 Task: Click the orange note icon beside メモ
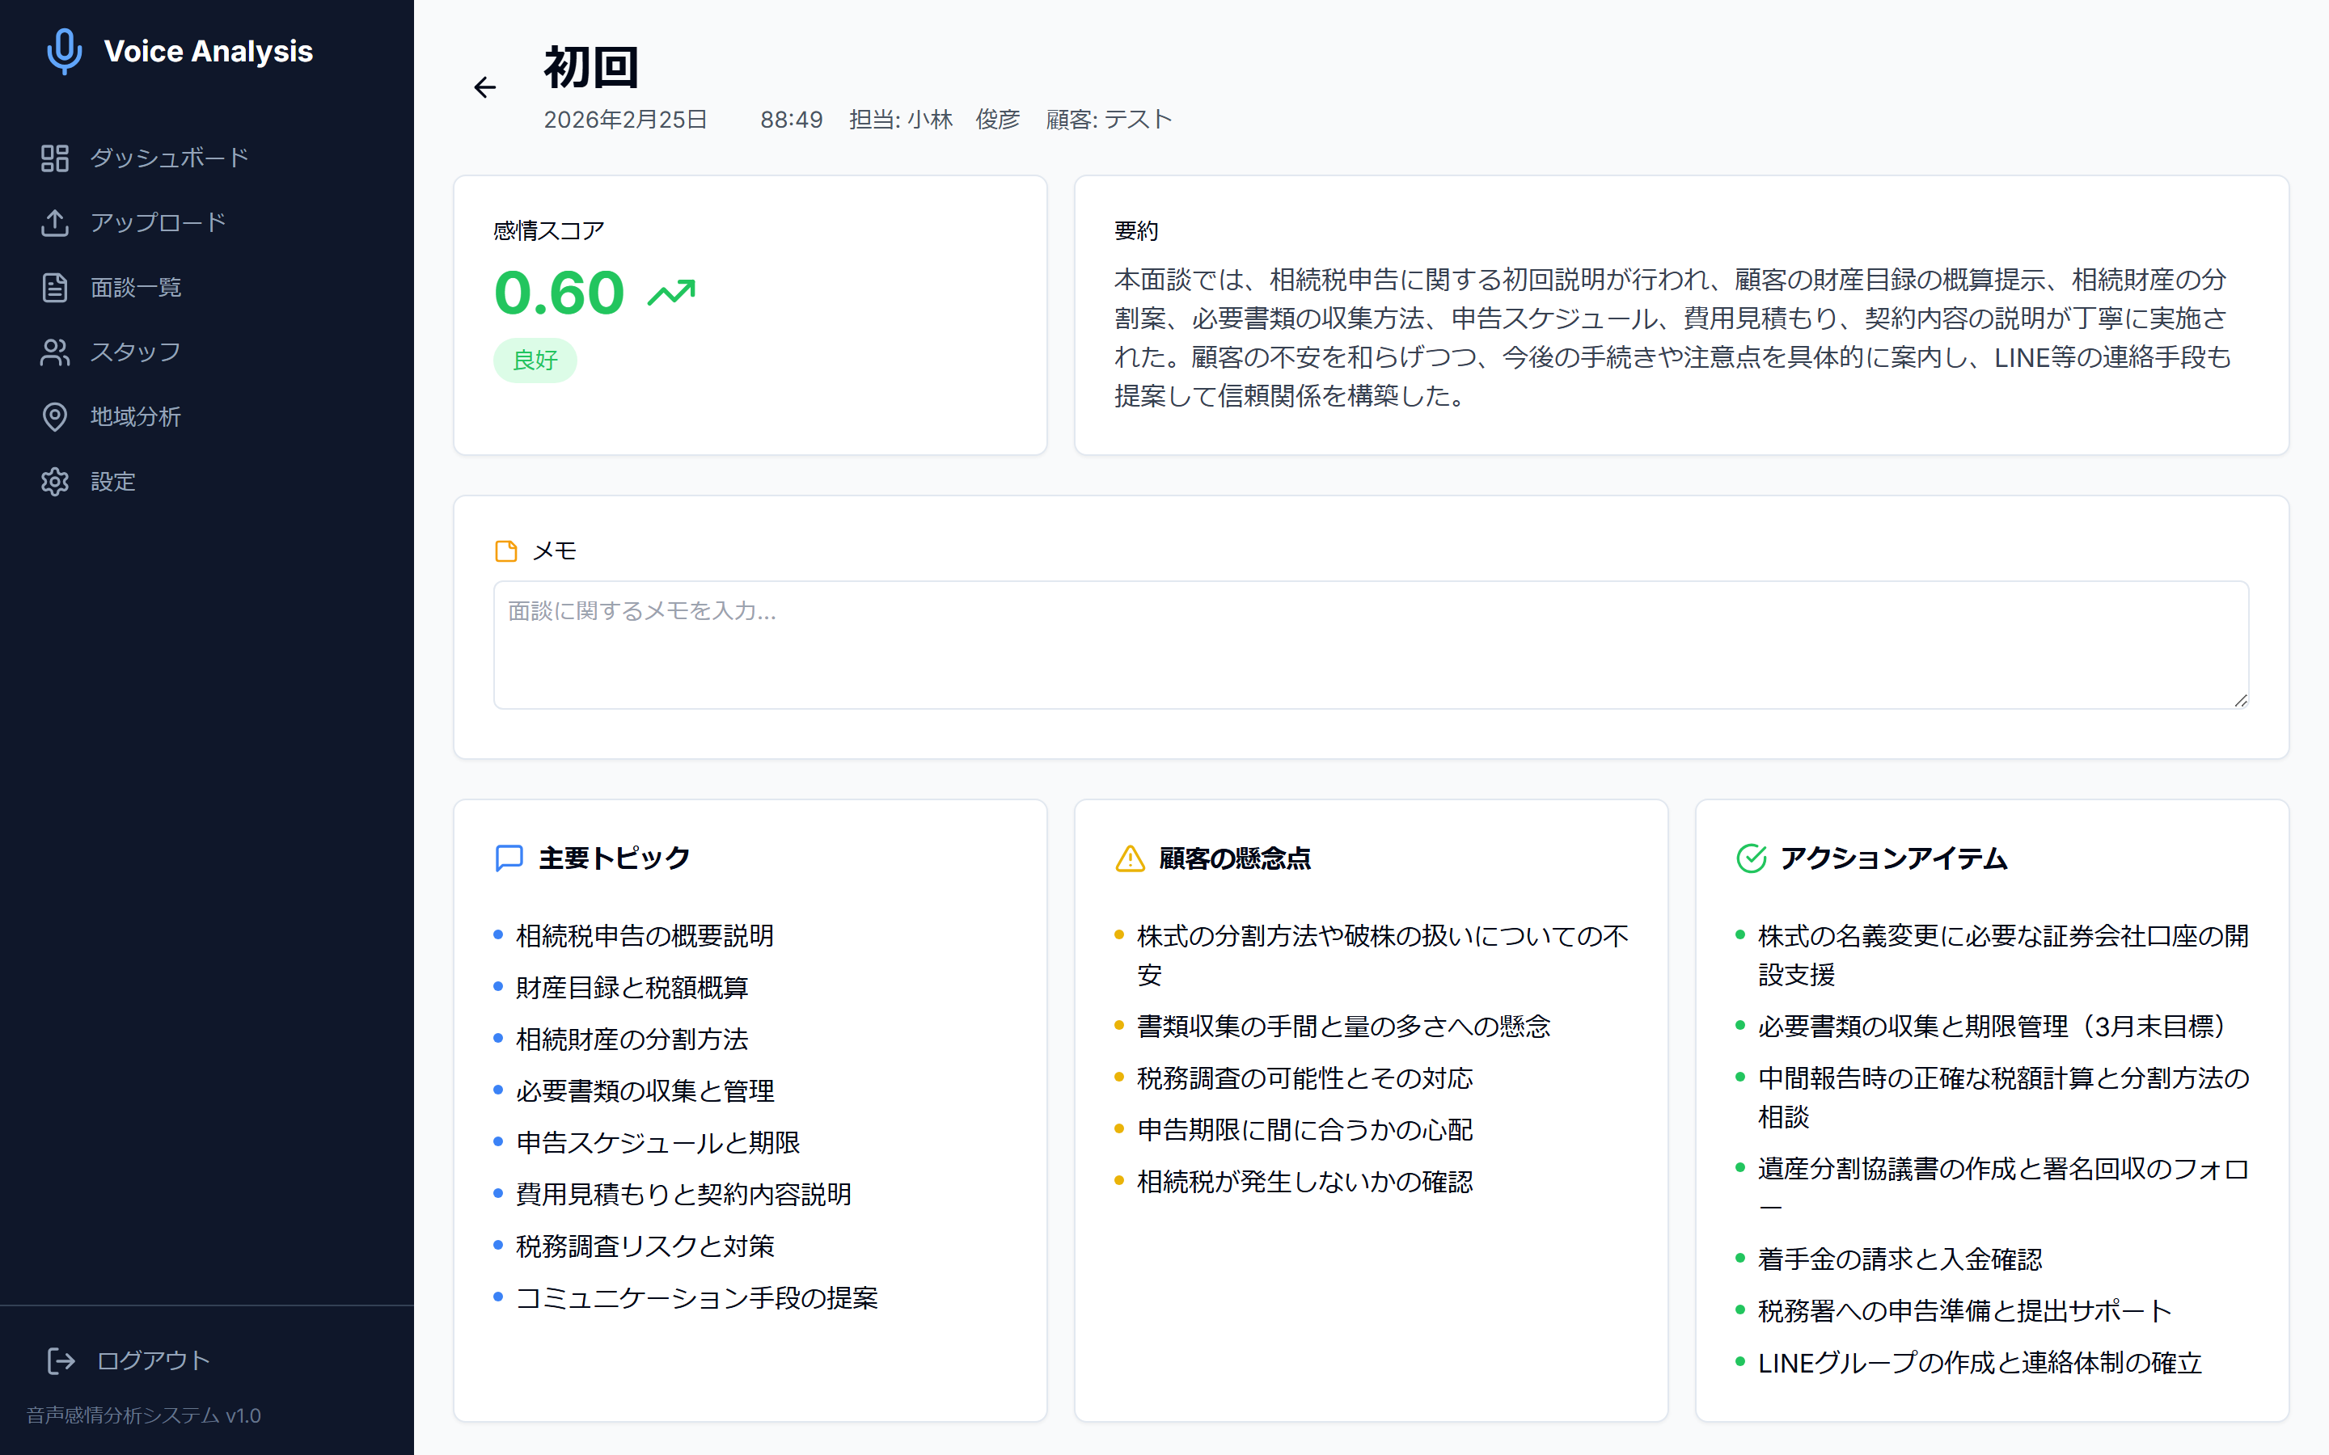coord(505,550)
